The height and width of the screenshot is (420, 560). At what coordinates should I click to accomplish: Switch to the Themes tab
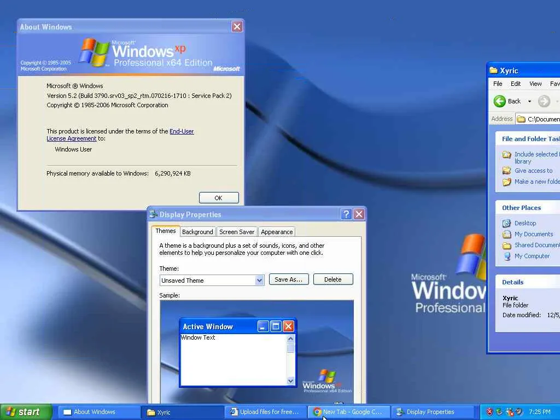(x=166, y=231)
